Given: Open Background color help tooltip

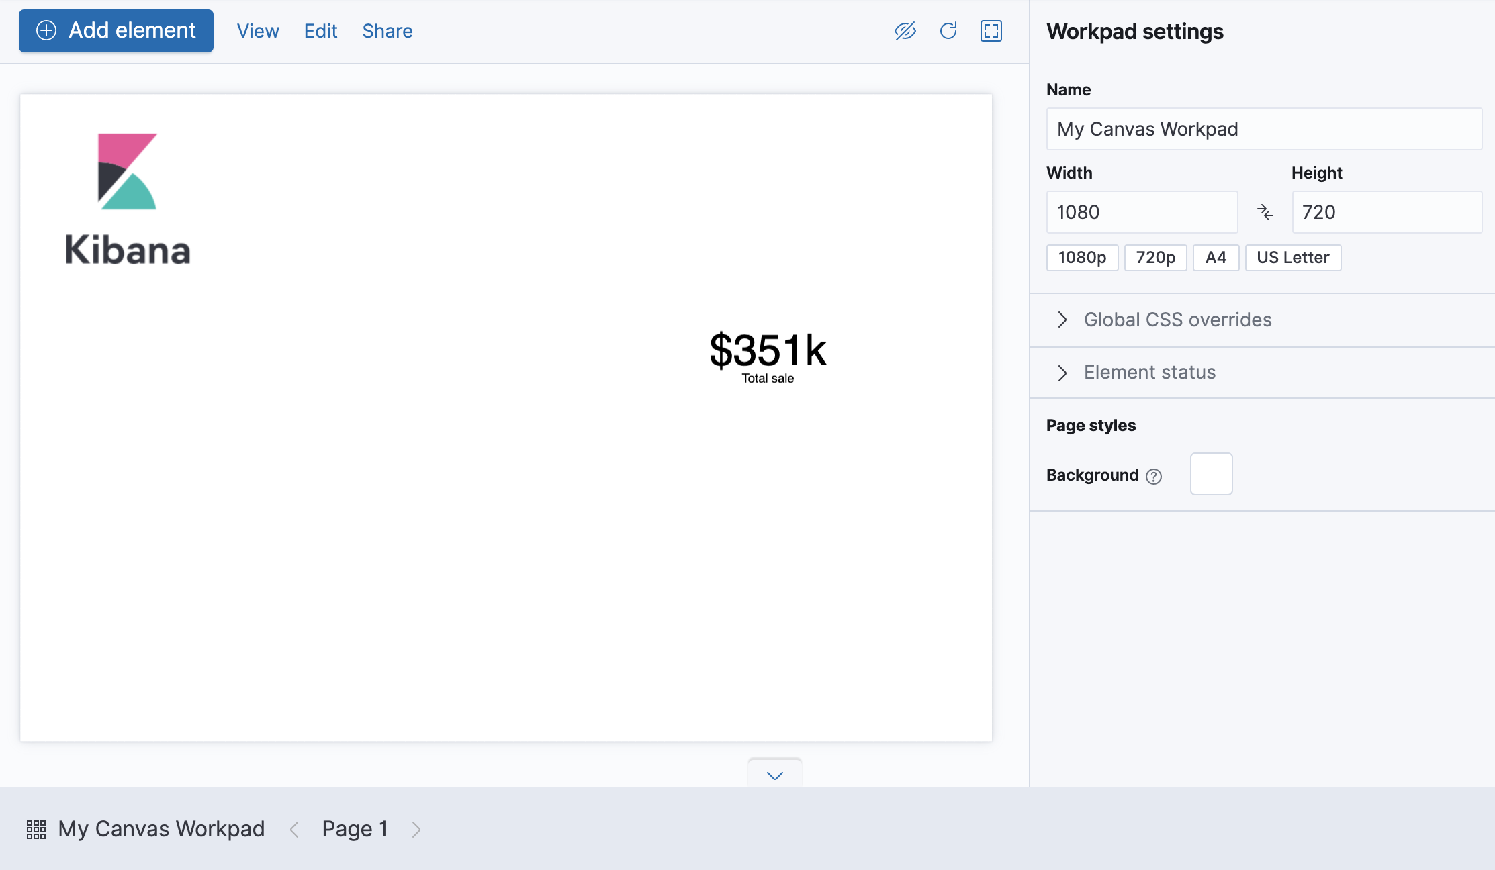Looking at the screenshot, I should [x=1154, y=475].
